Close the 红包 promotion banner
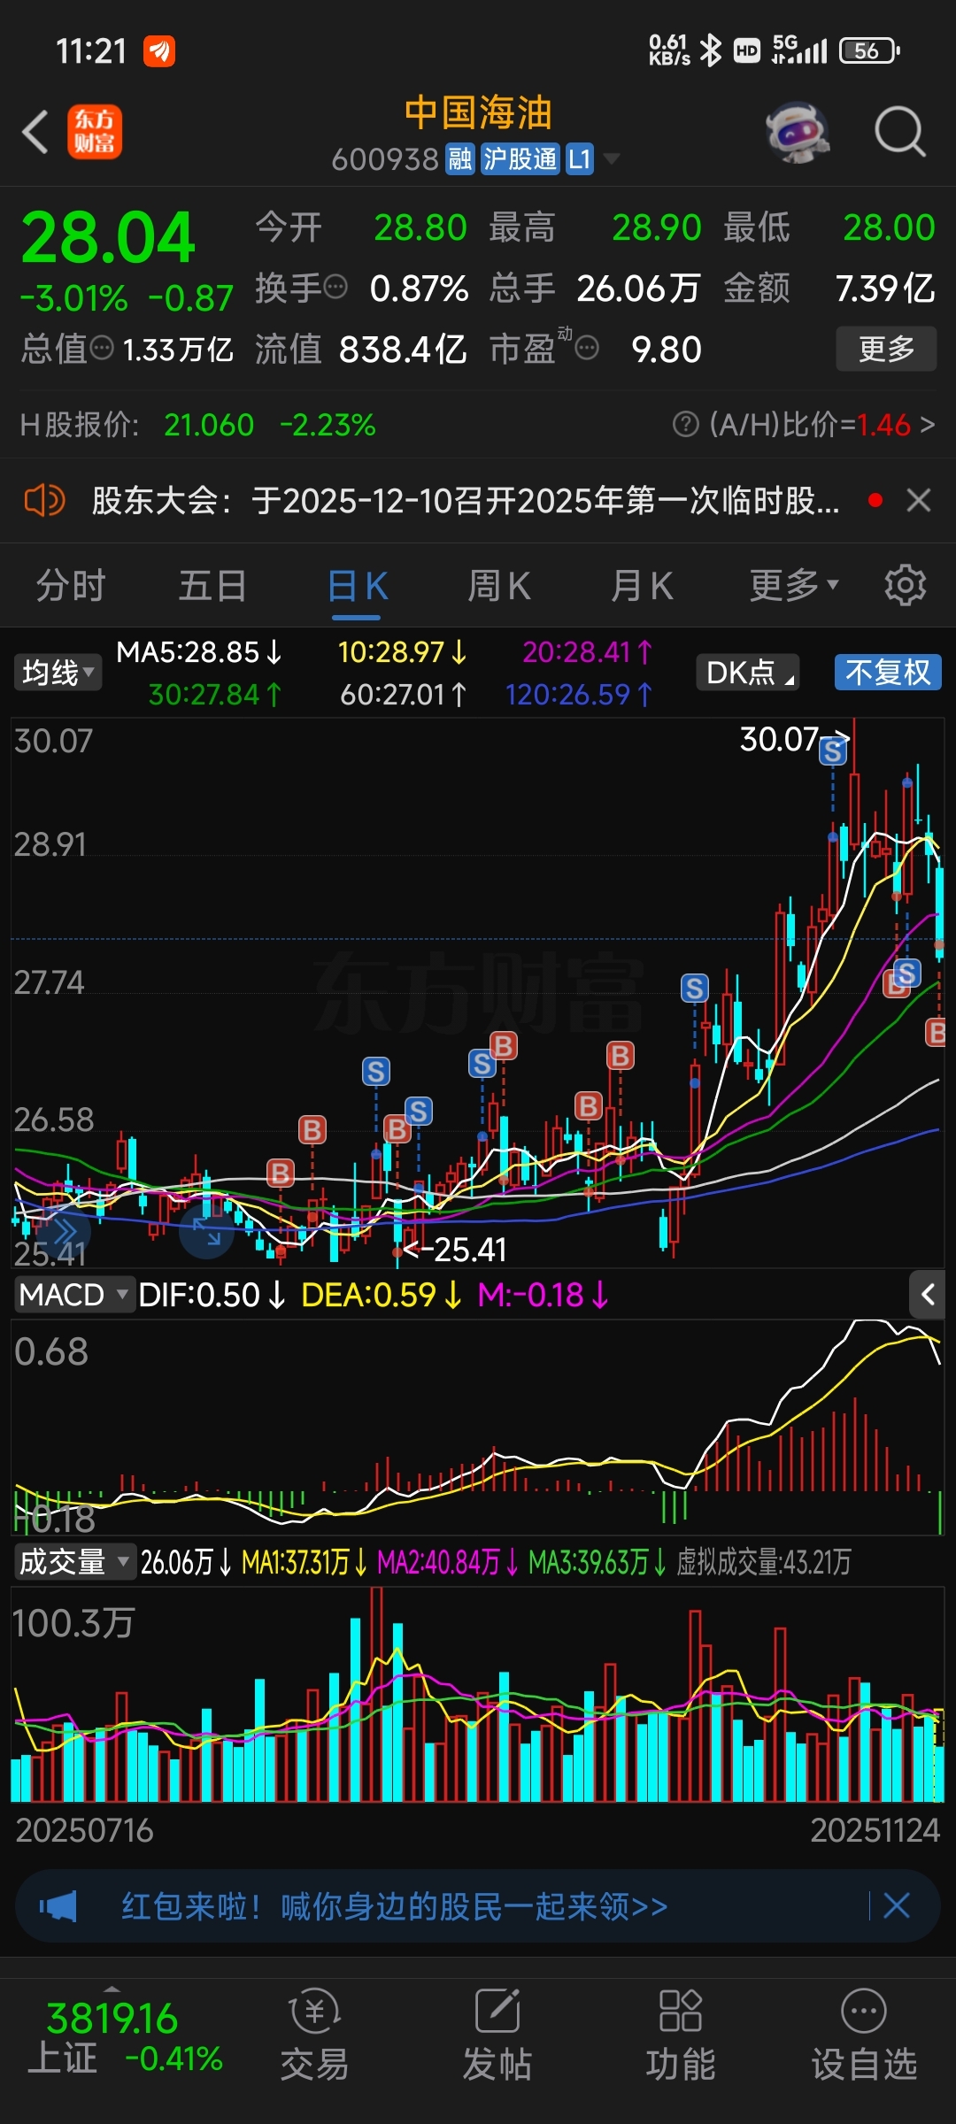 pyautogui.click(x=896, y=1905)
